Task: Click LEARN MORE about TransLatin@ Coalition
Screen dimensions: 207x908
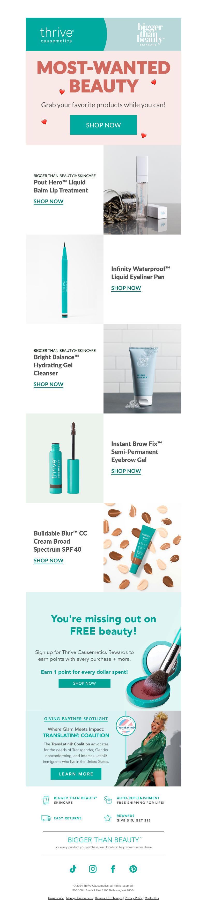Action: coord(76,774)
